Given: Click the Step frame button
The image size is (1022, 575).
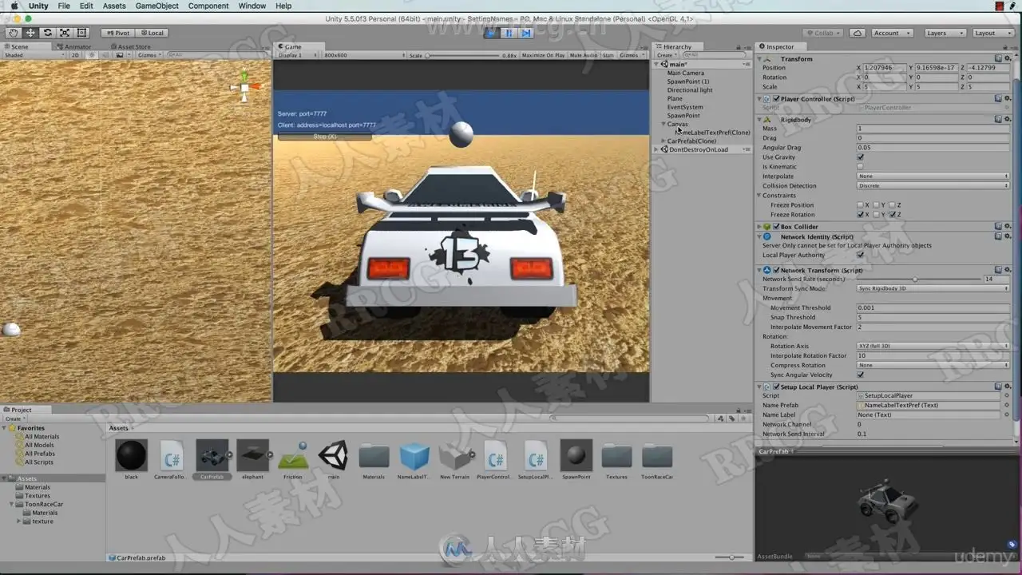Looking at the screenshot, I should point(525,33).
